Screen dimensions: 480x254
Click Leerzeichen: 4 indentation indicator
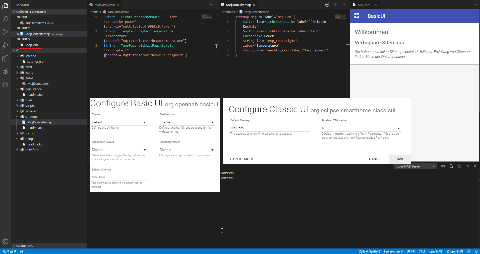[x=393, y=251]
